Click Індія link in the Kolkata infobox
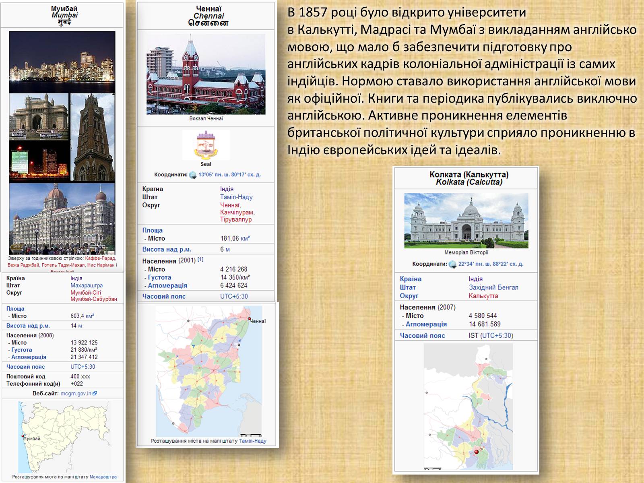The image size is (644, 483). [475, 279]
